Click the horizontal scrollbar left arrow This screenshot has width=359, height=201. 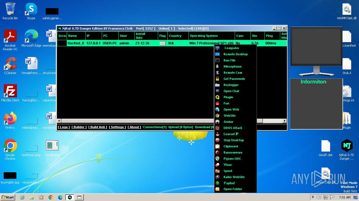coord(59,121)
